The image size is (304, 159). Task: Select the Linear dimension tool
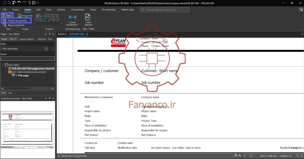pyautogui.click(x=72, y=20)
